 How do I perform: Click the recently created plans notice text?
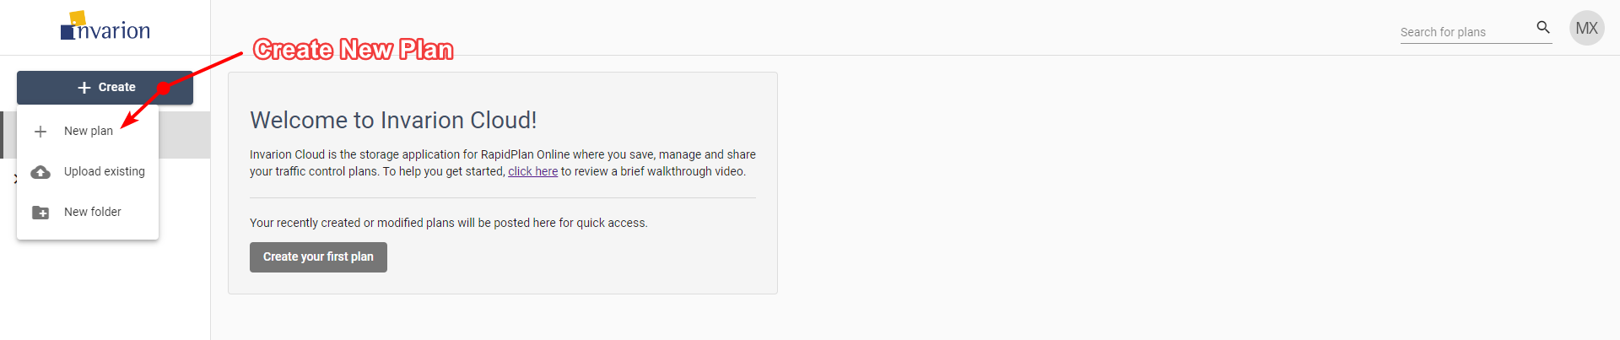click(449, 223)
